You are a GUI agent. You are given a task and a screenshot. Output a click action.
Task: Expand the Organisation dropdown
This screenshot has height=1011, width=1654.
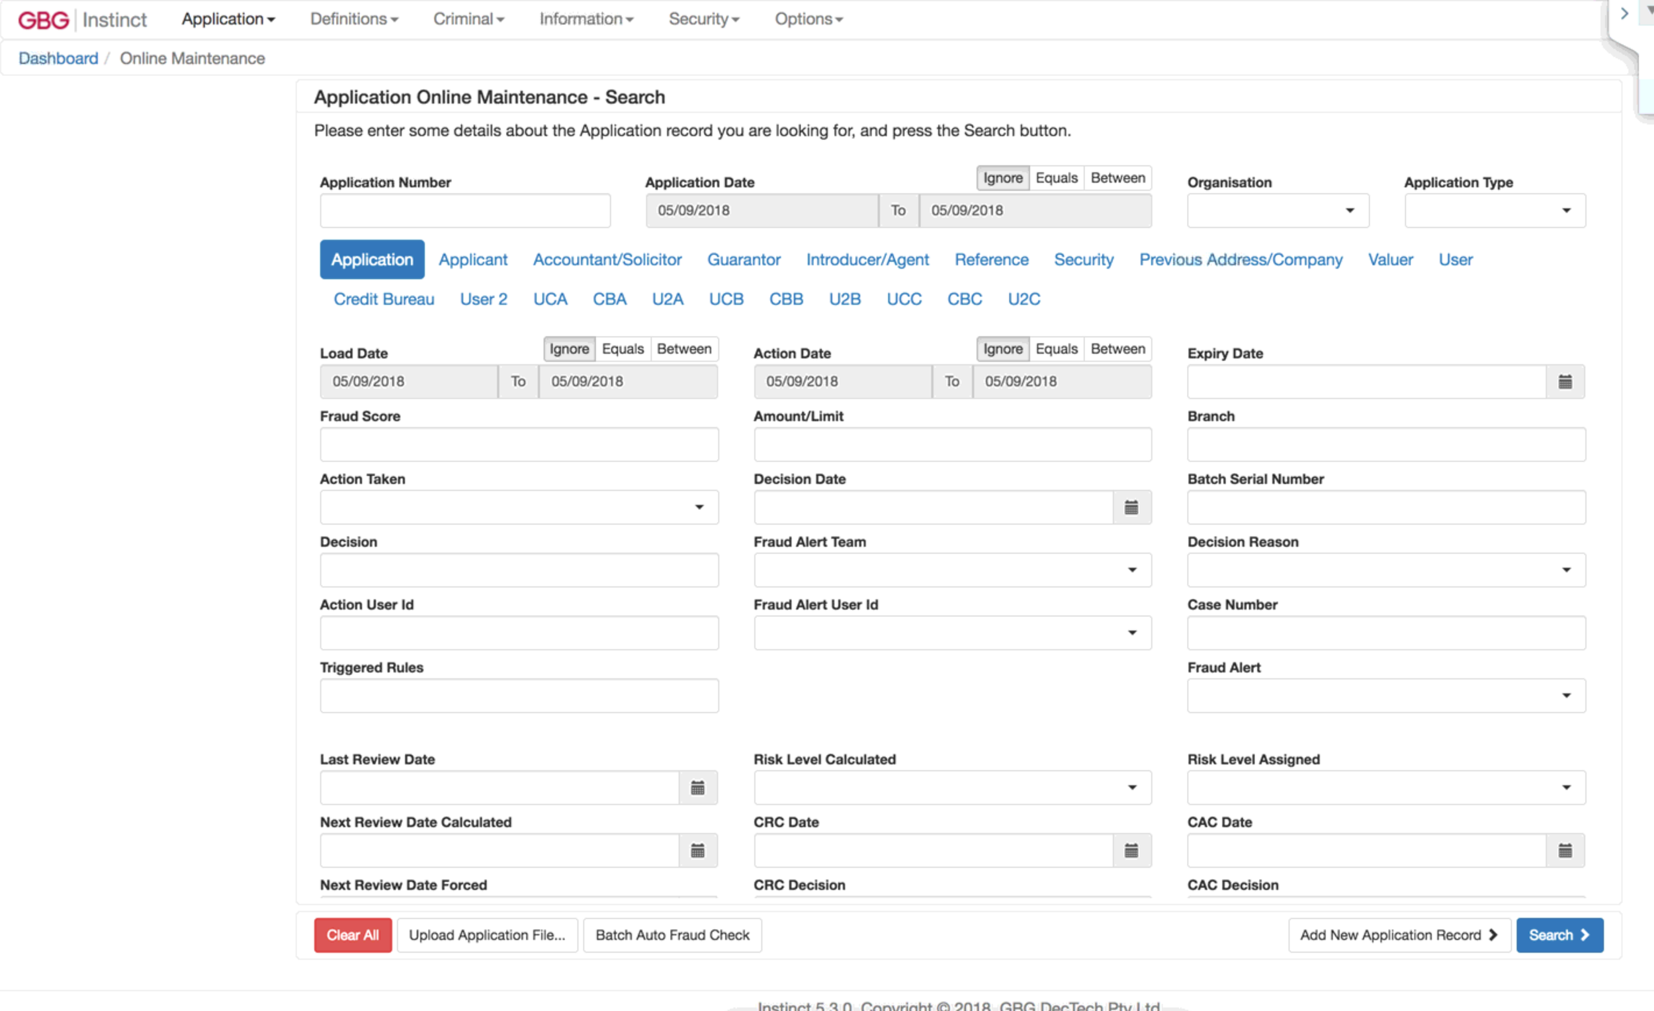(1278, 211)
